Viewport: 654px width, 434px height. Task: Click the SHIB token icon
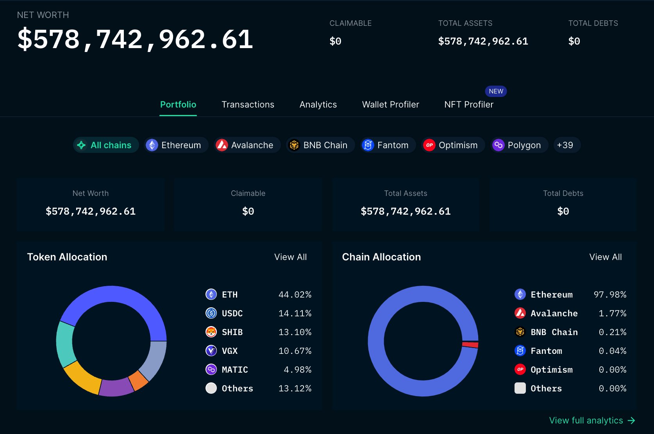211,332
